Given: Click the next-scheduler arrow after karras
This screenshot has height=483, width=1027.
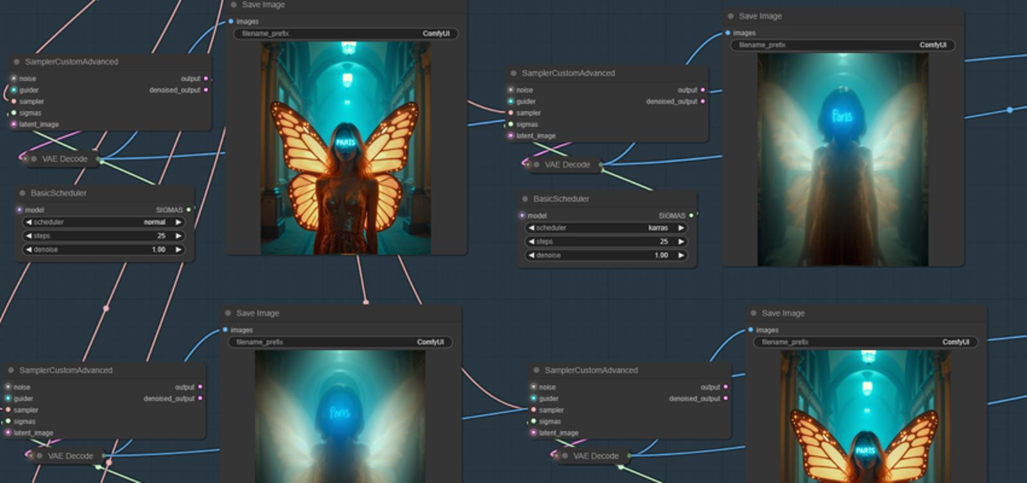Looking at the screenshot, I should coord(681,228).
